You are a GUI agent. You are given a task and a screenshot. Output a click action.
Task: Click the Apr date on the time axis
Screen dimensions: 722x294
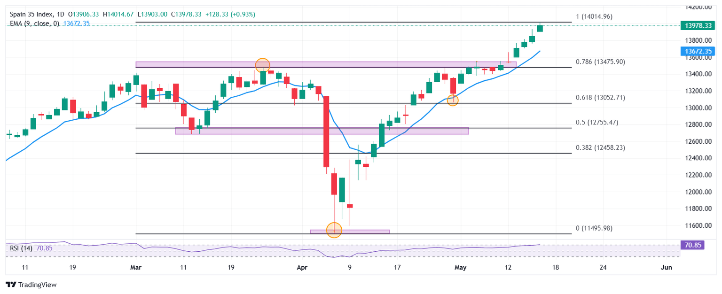(302, 267)
